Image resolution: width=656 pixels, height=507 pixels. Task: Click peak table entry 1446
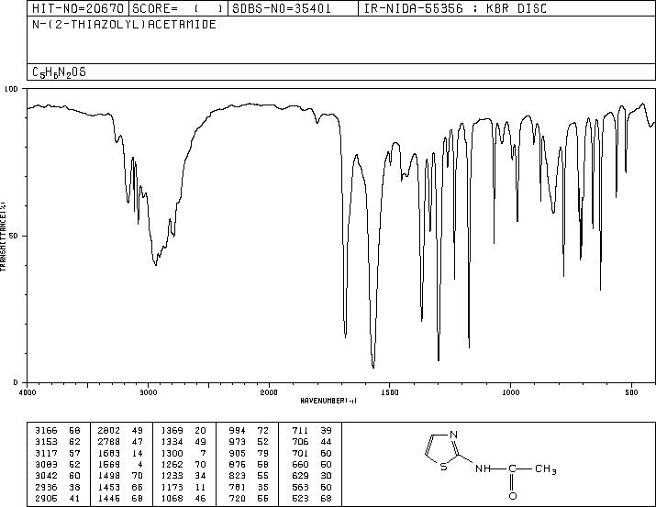click(109, 498)
